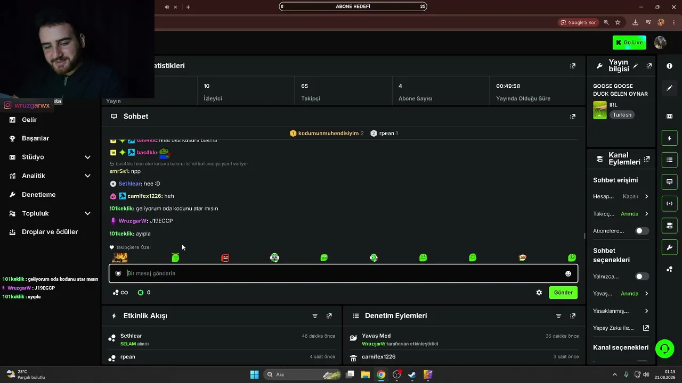This screenshot has height=383, width=682.
Task: Open the Yapay Zeka external link icon
Action: click(646, 328)
